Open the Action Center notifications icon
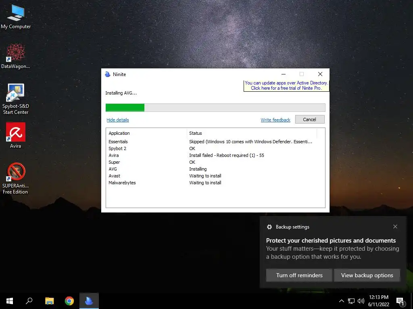The width and height of the screenshot is (413, 309). tap(400, 301)
